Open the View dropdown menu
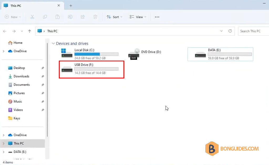Viewport: 269px width, 165px height. (138, 17)
